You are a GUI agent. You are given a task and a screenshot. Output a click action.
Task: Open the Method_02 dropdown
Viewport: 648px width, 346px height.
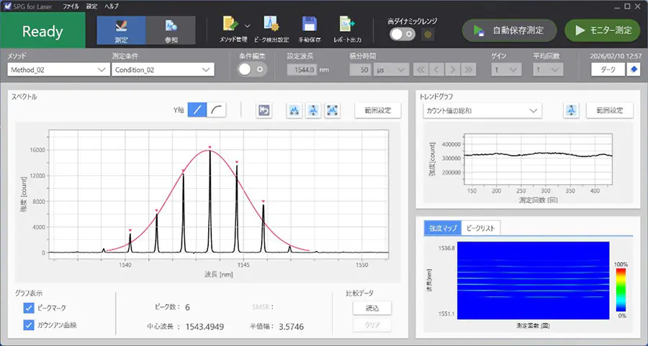click(58, 70)
